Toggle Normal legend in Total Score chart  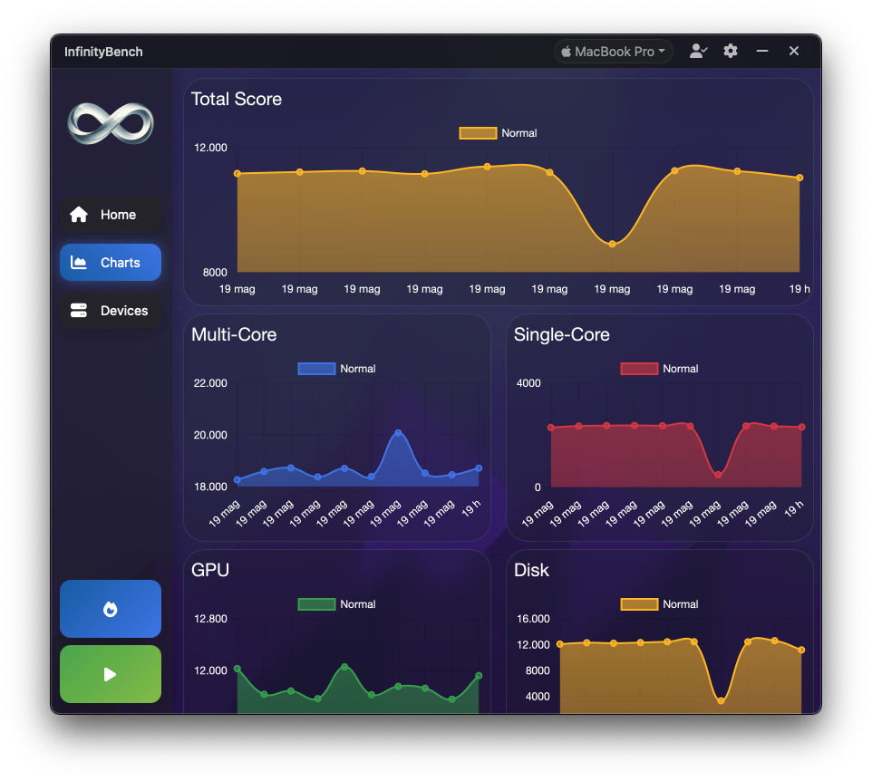[498, 133]
